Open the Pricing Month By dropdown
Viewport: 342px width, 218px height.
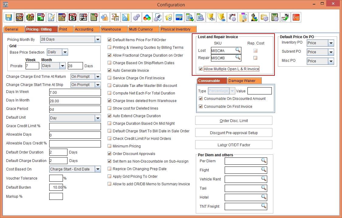(98, 39)
